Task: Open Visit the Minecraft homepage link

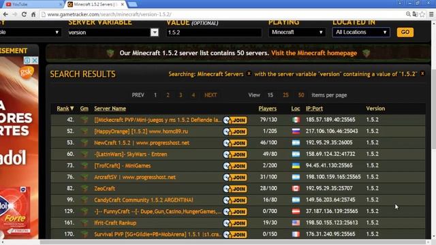Action: click(314, 53)
